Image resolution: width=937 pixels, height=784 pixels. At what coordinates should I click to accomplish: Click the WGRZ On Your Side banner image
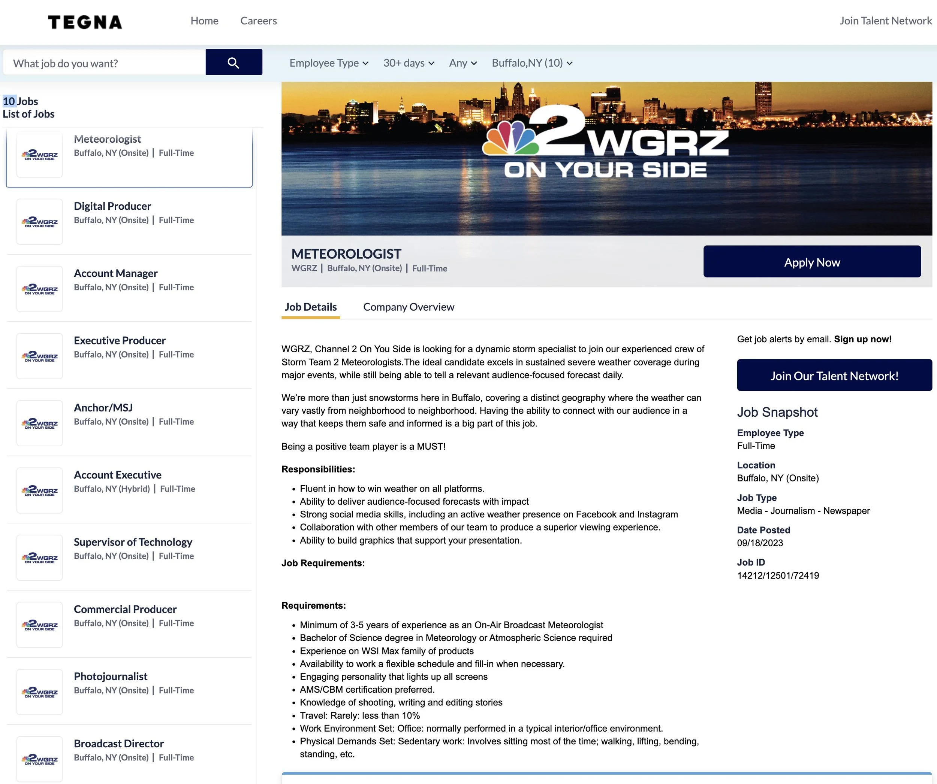tap(606, 158)
